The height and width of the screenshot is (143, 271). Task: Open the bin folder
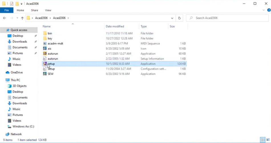coord(50,34)
